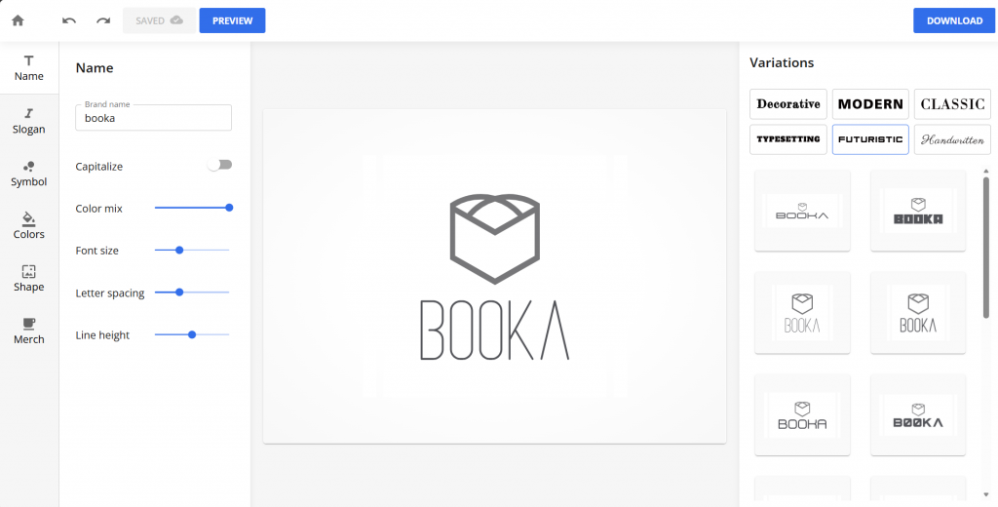This screenshot has width=998, height=507.
Task: Select the Decorative font style
Action: coord(787,103)
